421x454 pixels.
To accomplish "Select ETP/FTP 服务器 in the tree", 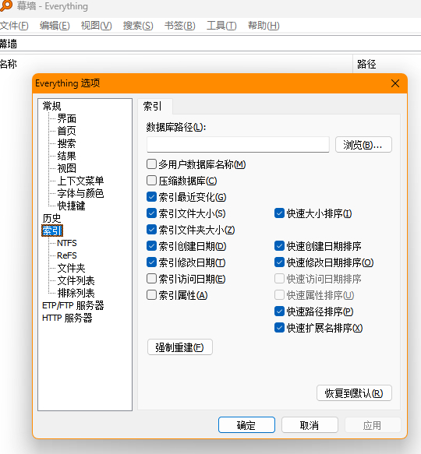I will point(73,305).
